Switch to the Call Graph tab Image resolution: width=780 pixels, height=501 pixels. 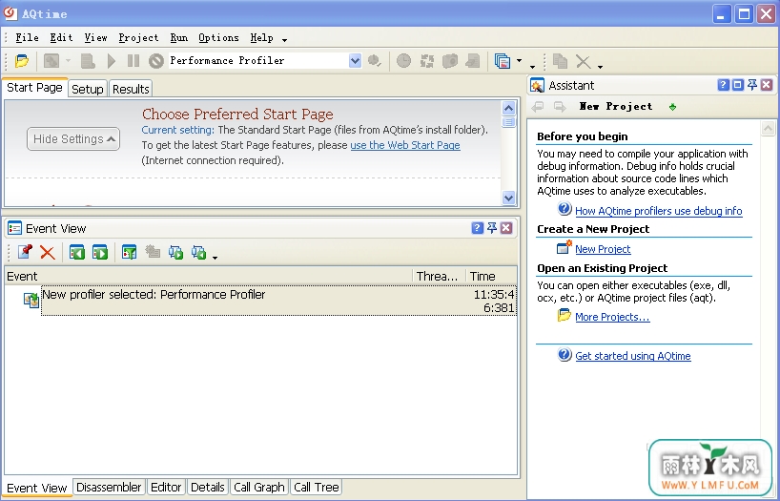tap(258, 487)
